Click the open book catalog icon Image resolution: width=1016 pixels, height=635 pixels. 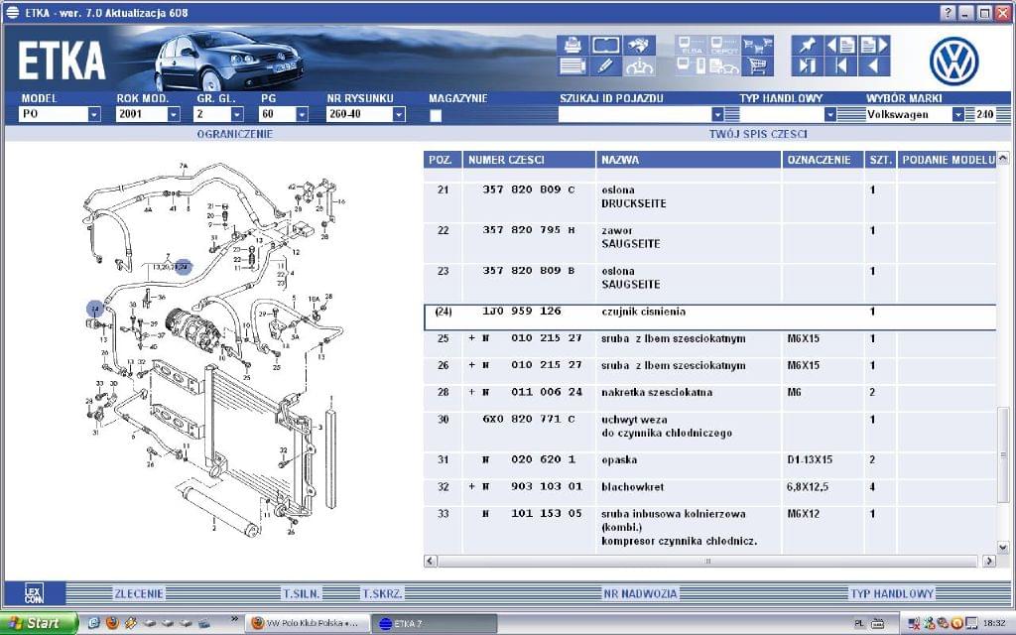point(606,45)
